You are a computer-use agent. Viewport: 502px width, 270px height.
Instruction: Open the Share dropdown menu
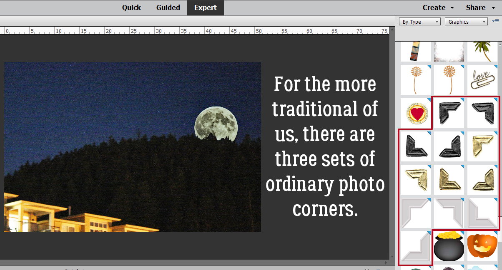480,7
